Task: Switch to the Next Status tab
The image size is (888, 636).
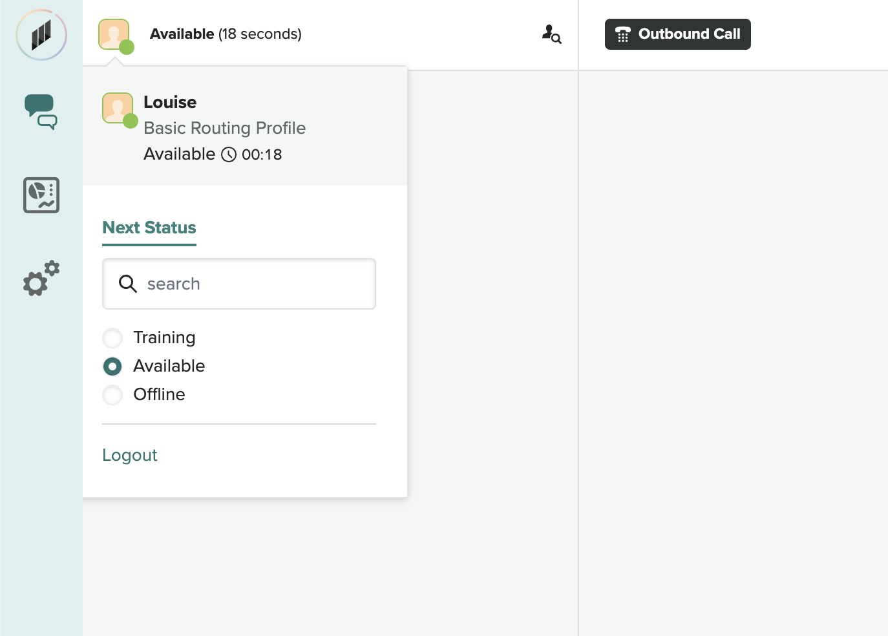Action: pyautogui.click(x=149, y=228)
